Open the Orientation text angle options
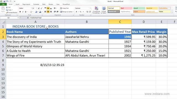 tap(55, 8)
